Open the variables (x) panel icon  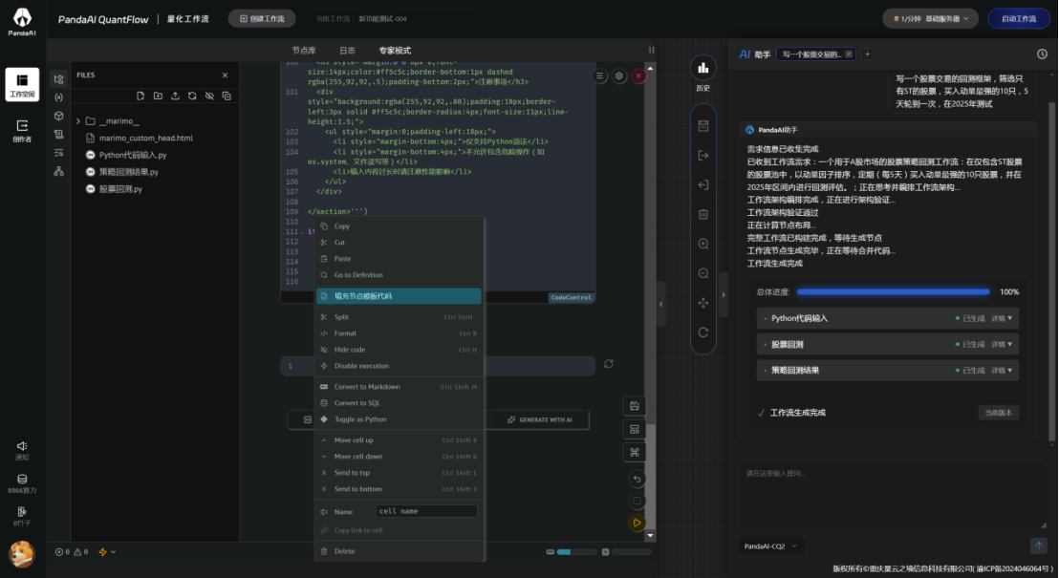click(x=58, y=97)
